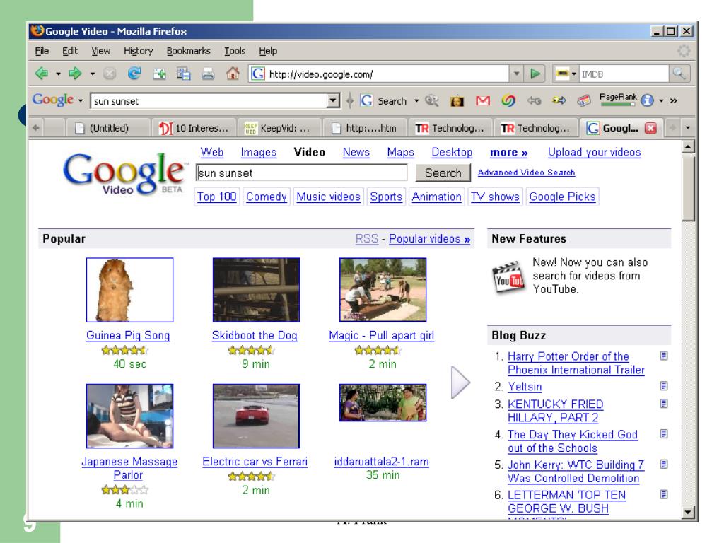Open the Tools menu
The height and width of the screenshot is (543, 724).
[235, 51]
